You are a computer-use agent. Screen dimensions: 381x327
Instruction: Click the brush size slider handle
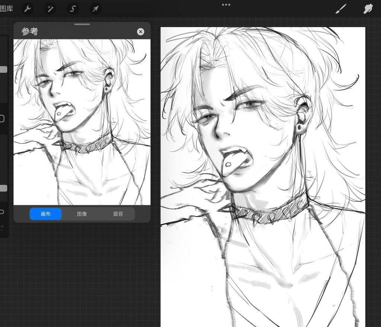3,69
